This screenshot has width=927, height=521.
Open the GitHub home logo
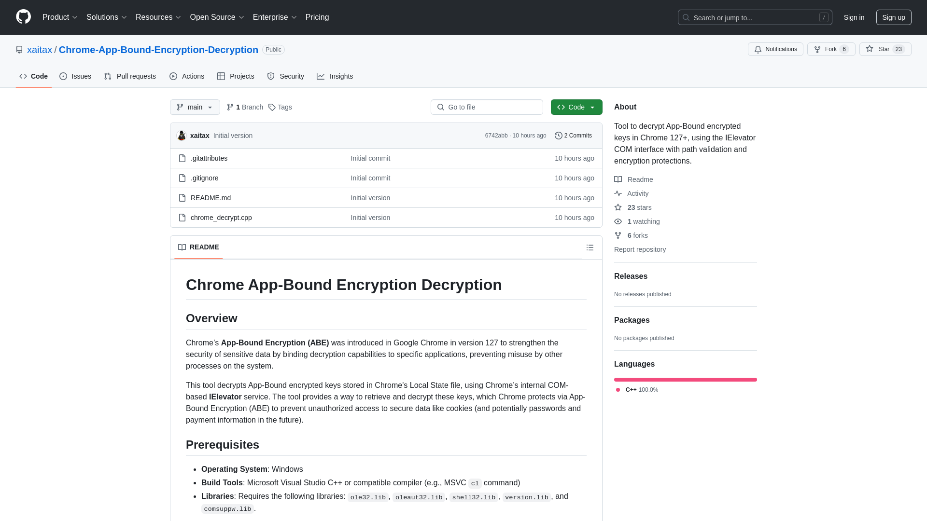pos(23,17)
